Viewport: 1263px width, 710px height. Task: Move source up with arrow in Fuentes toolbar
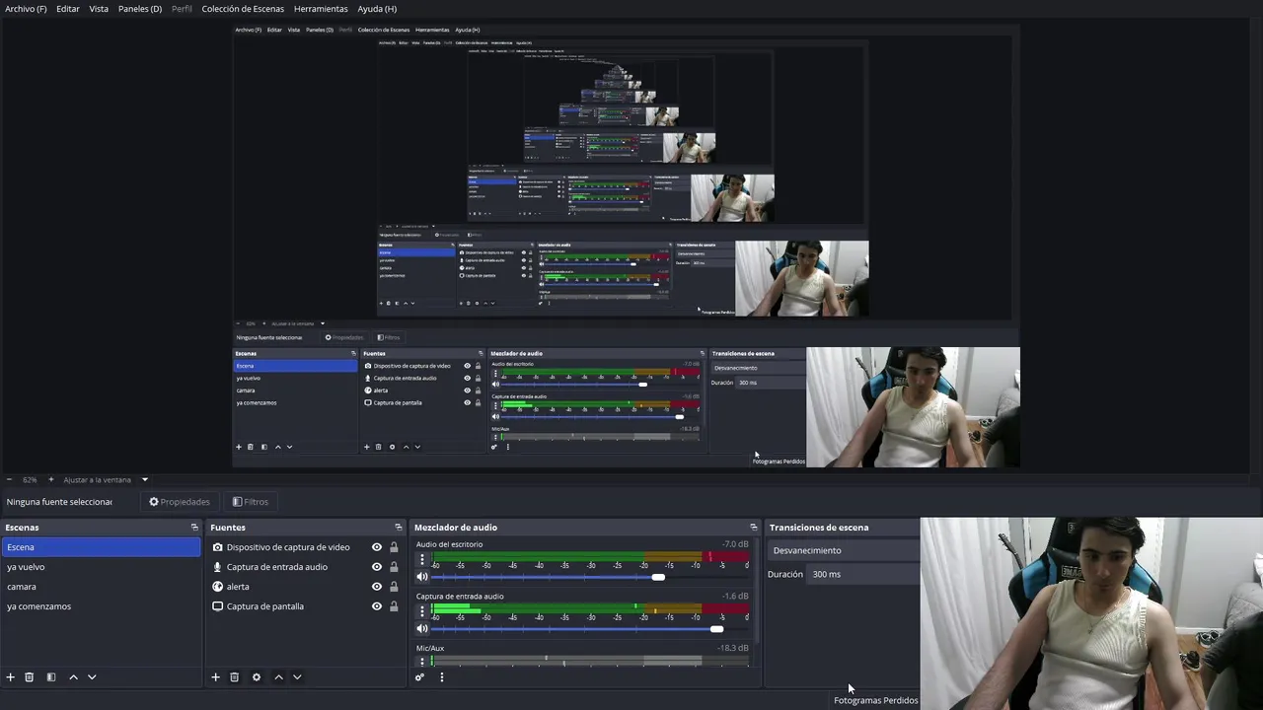tap(278, 677)
